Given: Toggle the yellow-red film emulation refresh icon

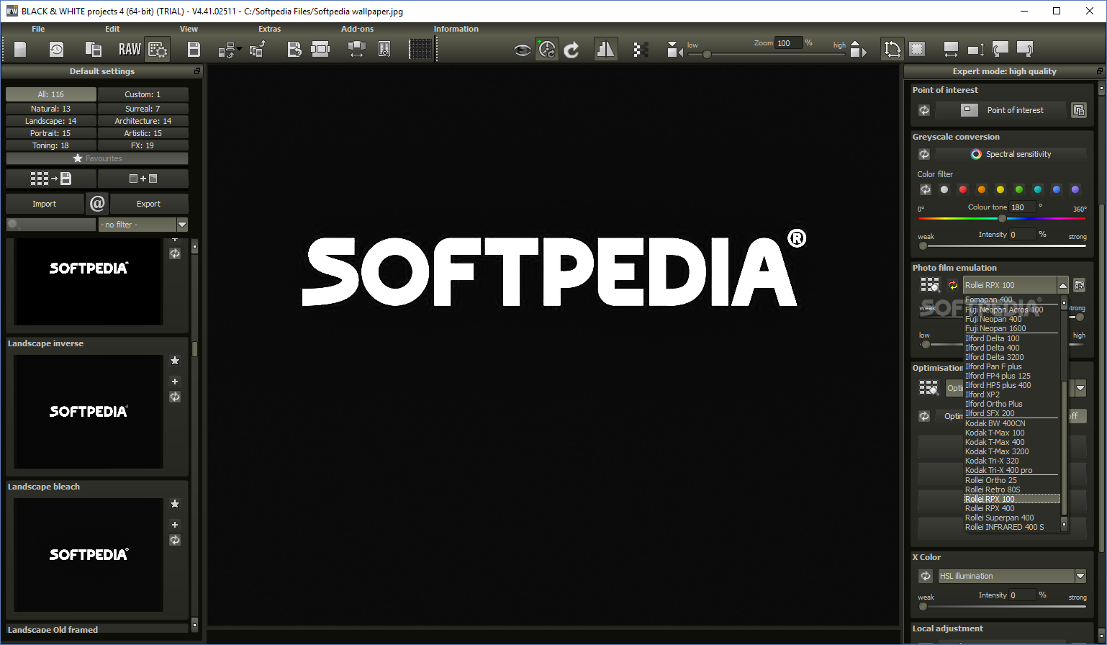Looking at the screenshot, I should (953, 285).
